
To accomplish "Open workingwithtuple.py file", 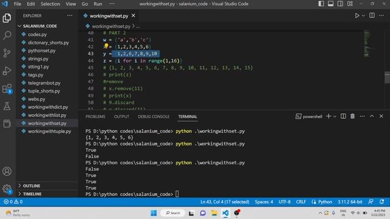I will pyautogui.click(x=49, y=131).
